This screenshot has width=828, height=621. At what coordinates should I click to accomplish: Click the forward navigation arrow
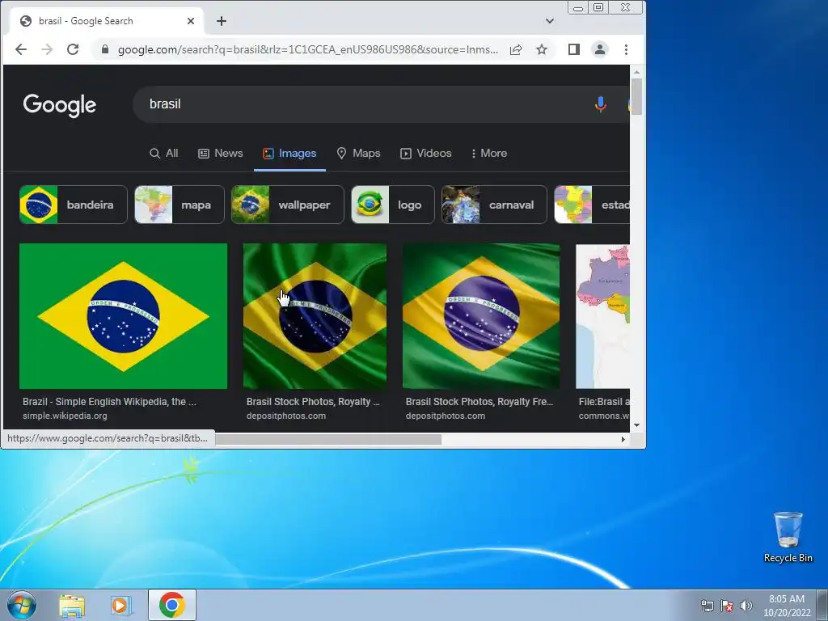click(x=47, y=49)
